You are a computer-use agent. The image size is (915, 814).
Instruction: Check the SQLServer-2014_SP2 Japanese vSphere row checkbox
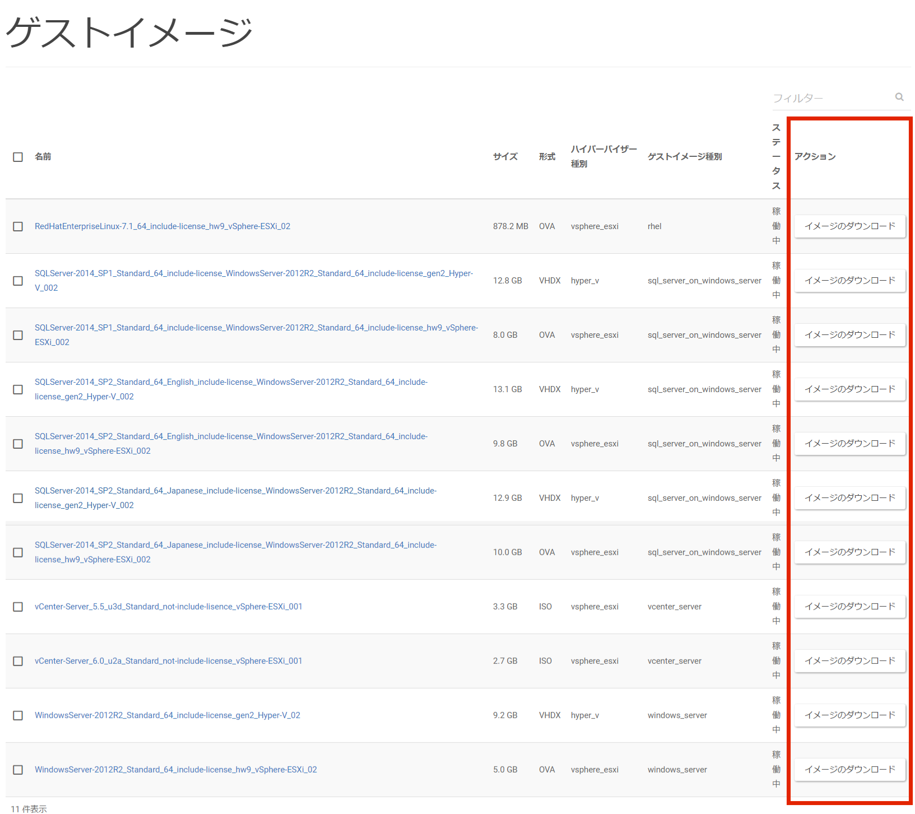[18, 552]
